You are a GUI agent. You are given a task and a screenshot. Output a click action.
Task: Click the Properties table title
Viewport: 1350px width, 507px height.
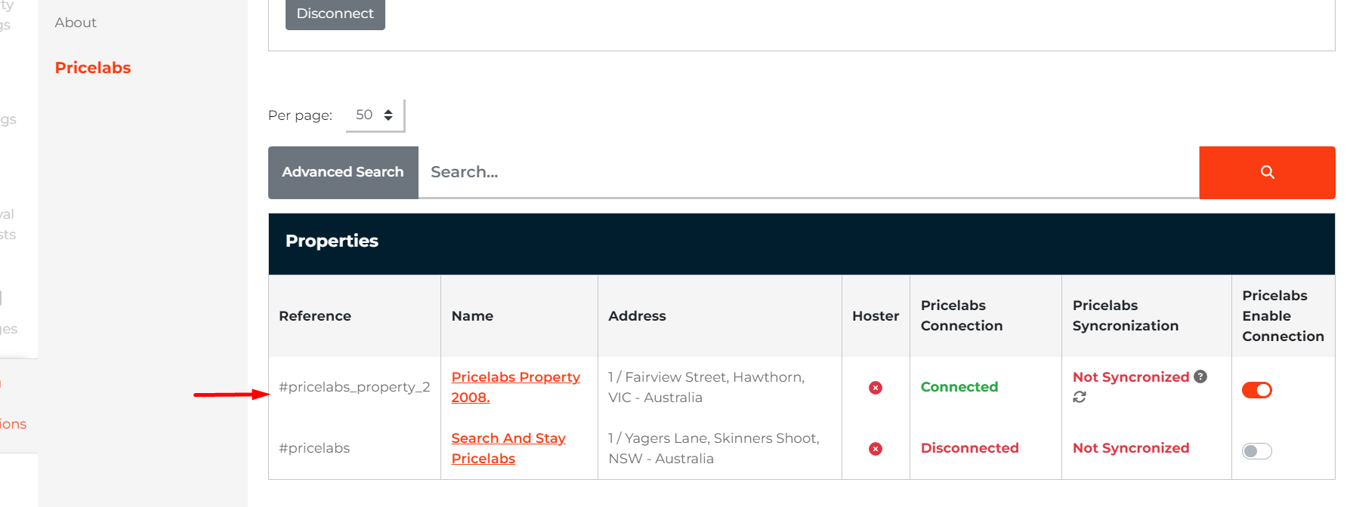click(x=332, y=241)
